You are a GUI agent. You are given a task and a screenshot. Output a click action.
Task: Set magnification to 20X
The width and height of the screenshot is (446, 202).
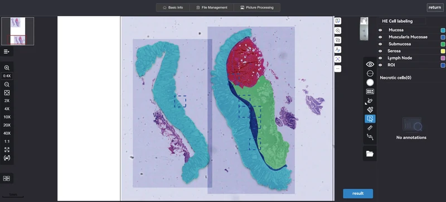(7, 125)
